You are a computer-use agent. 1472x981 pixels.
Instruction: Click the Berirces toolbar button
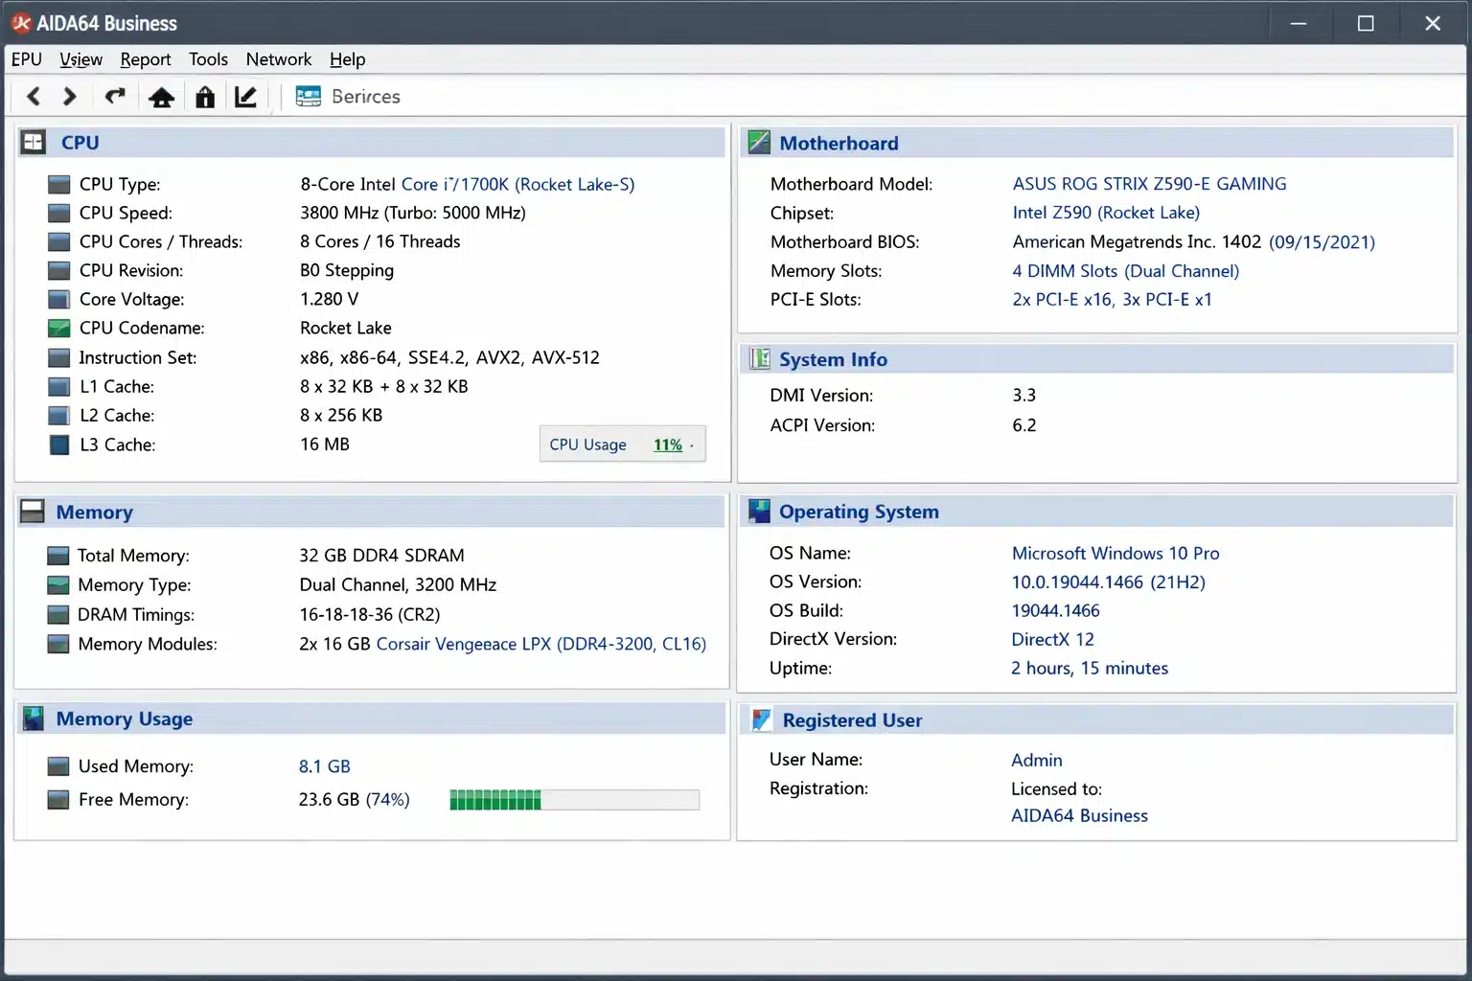click(348, 97)
